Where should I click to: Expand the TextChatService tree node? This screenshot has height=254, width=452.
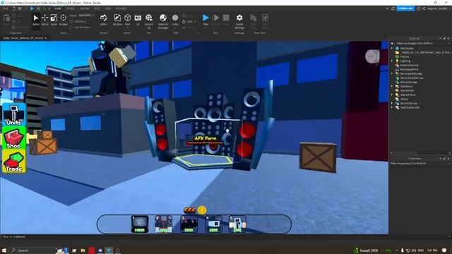point(392,107)
